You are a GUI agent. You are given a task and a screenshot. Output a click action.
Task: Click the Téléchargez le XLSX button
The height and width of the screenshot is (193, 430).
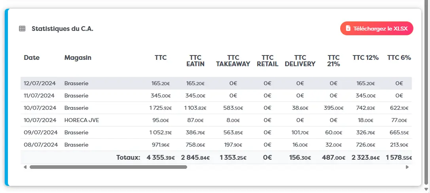pos(377,28)
